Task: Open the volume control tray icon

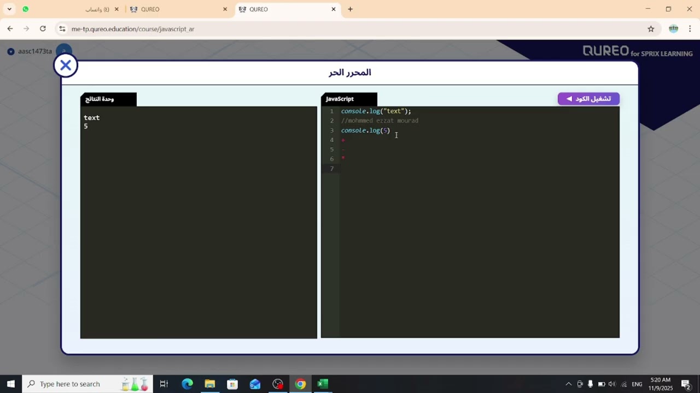Action: (612, 384)
